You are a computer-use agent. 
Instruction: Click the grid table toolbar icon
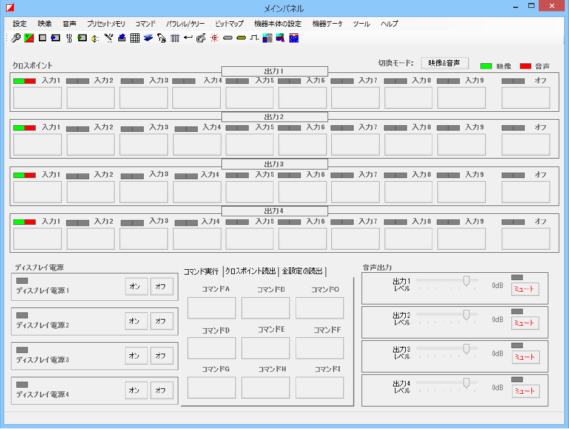point(135,38)
